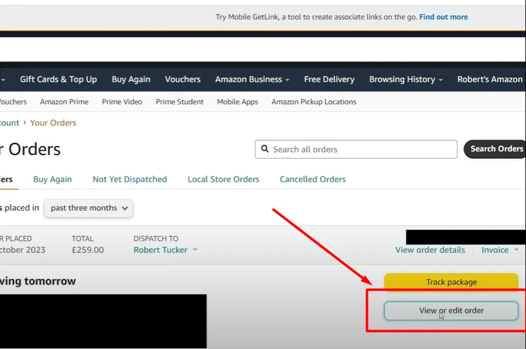Image resolution: width=526 pixels, height=349 pixels.
Task: Expand Amazon Business dropdown menu
Action: [252, 79]
